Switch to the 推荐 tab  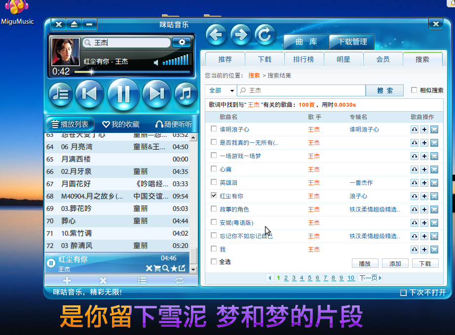pos(225,59)
